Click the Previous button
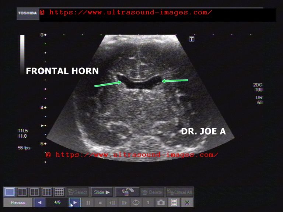This screenshot has height=212, width=283. (18, 202)
